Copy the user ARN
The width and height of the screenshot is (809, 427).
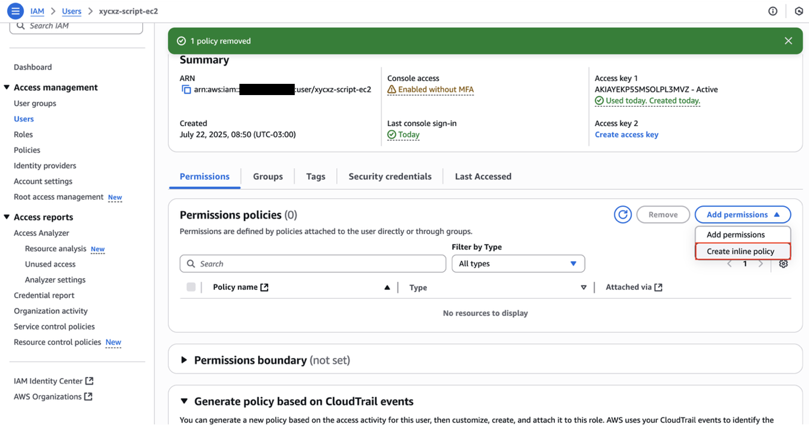(x=186, y=89)
